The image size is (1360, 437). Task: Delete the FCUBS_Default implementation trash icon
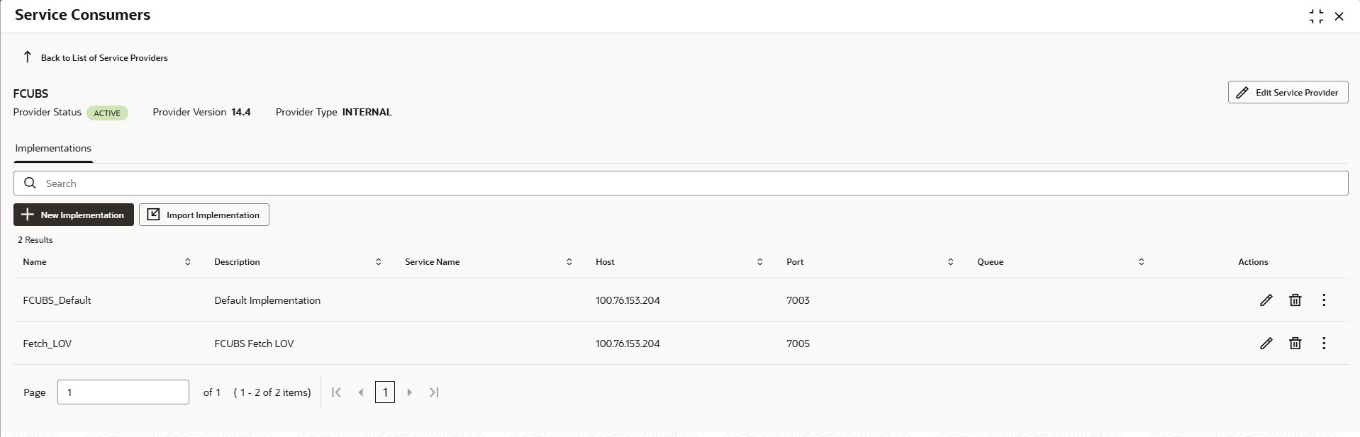click(x=1295, y=300)
